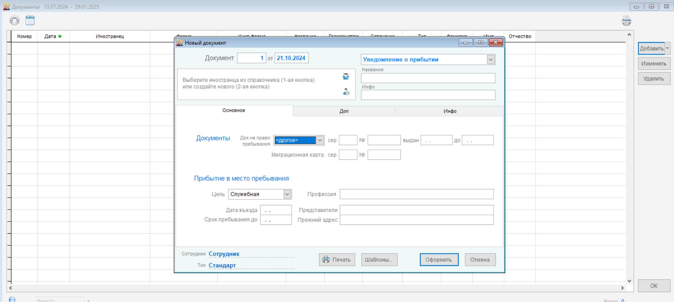The width and height of the screenshot is (674, 302).
Task: Focus the upper 'Инфо' text field
Action: pos(428,95)
